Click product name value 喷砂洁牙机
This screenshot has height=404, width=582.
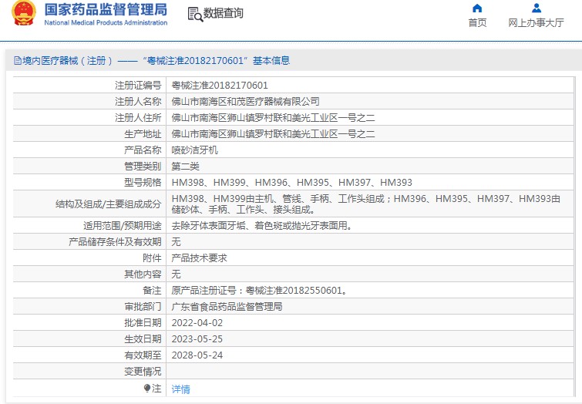coord(194,150)
